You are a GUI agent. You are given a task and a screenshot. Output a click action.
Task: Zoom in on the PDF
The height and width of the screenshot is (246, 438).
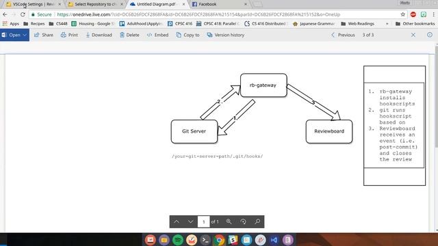229,221
